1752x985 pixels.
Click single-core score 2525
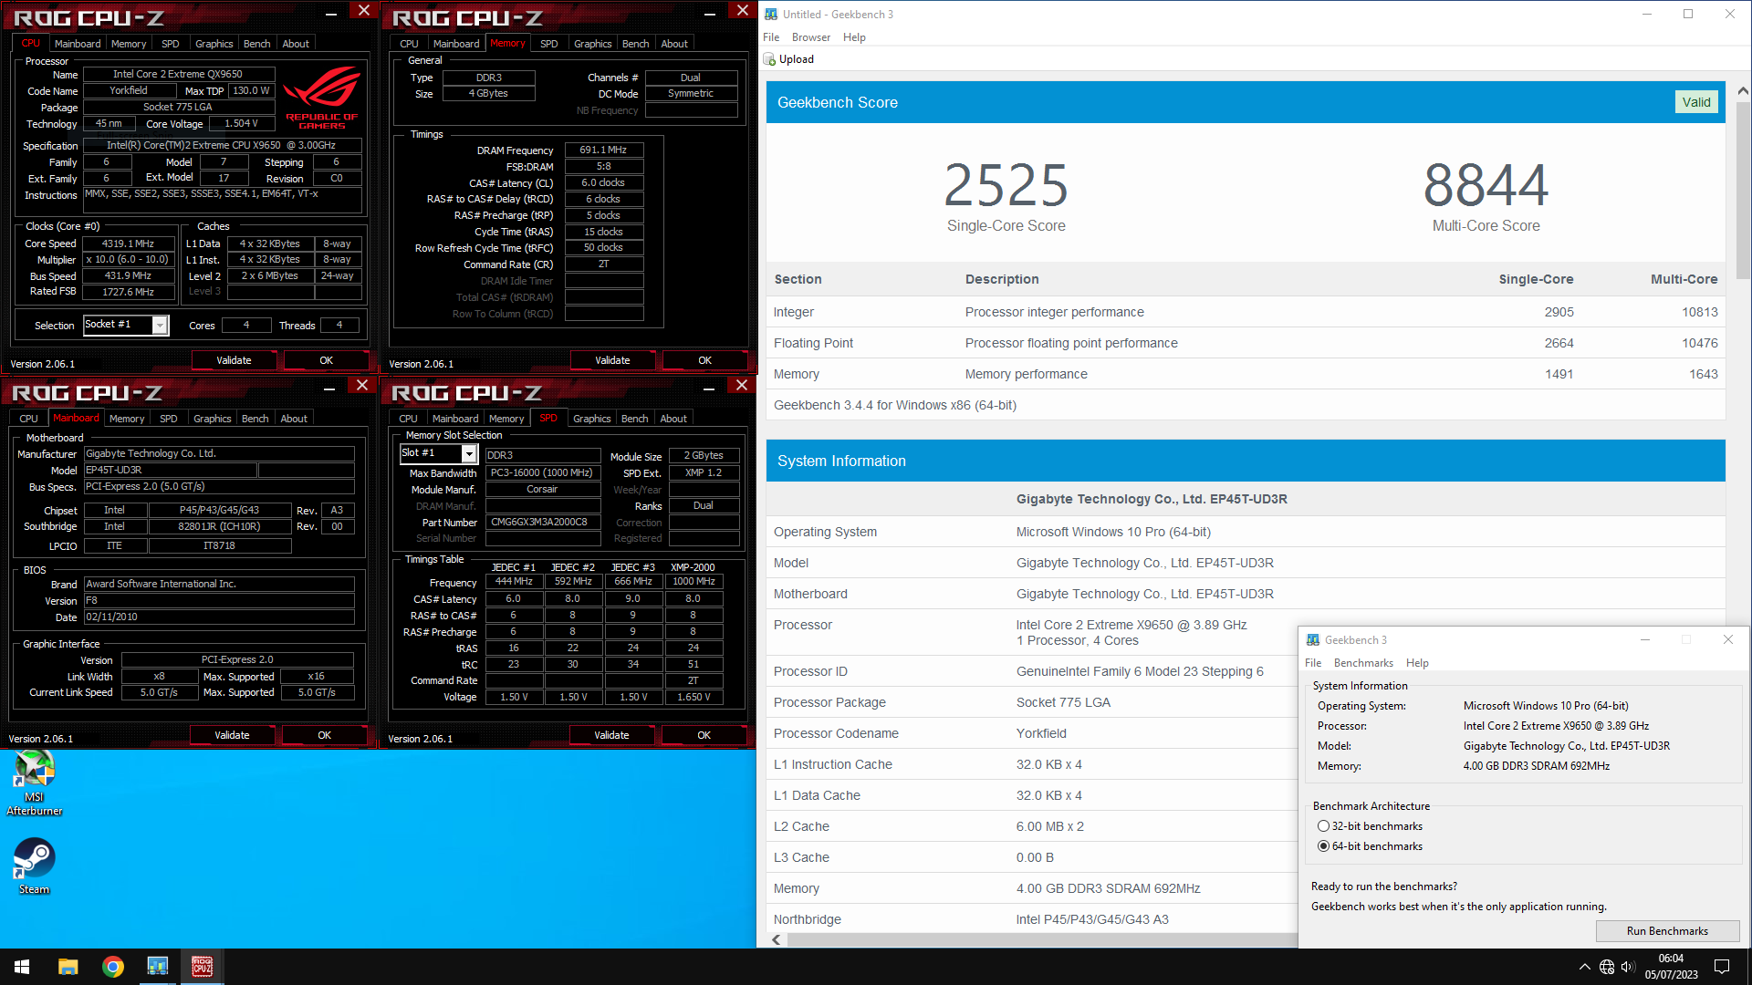point(1006,185)
